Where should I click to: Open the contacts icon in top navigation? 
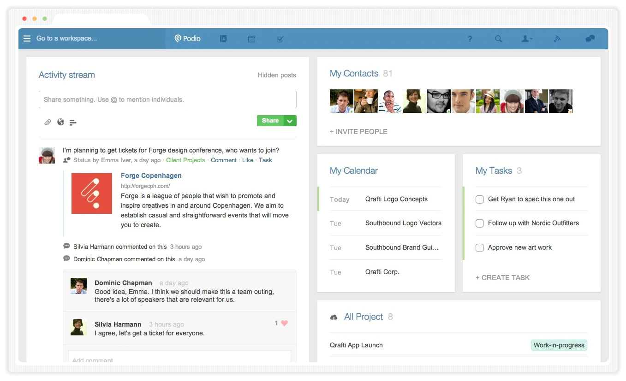click(x=224, y=39)
